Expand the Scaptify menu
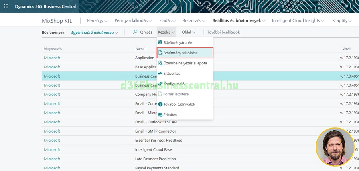 pos(342,21)
